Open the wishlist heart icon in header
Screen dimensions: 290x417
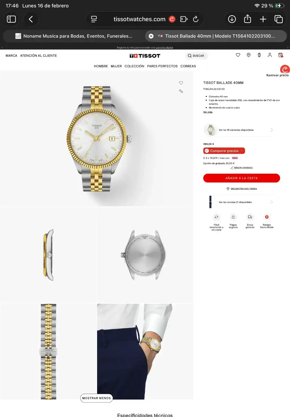tap(238, 55)
